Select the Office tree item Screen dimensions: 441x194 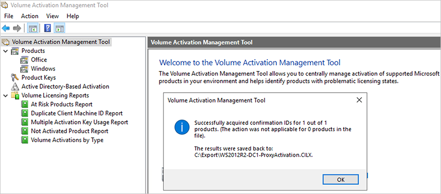pos(39,60)
